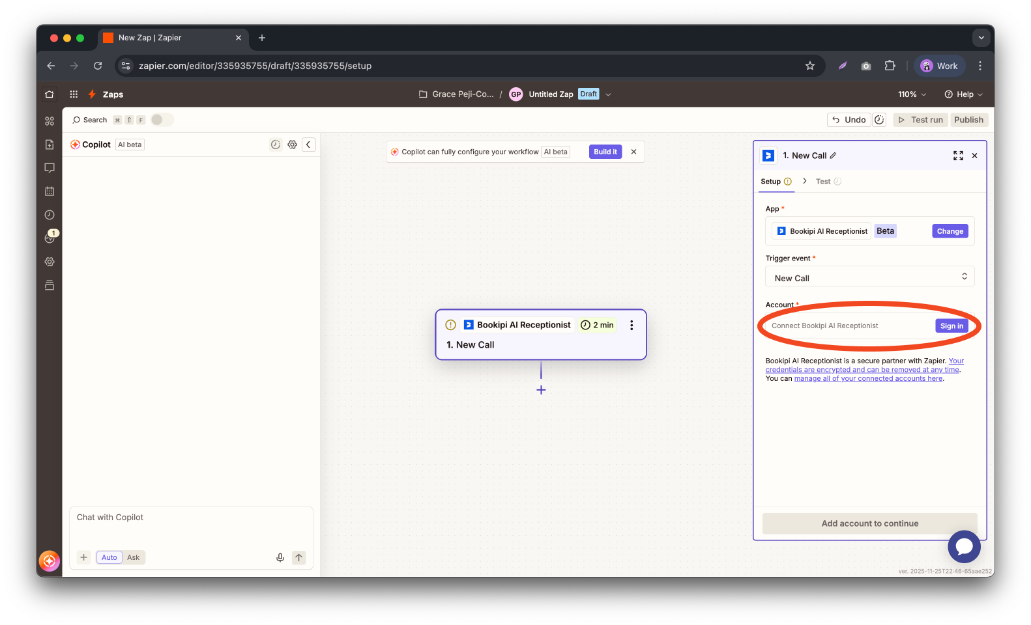Image resolution: width=1031 pixels, height=625 pixels.
Task: Open the Help dropdown menu
Action: [x=964, y=94]
